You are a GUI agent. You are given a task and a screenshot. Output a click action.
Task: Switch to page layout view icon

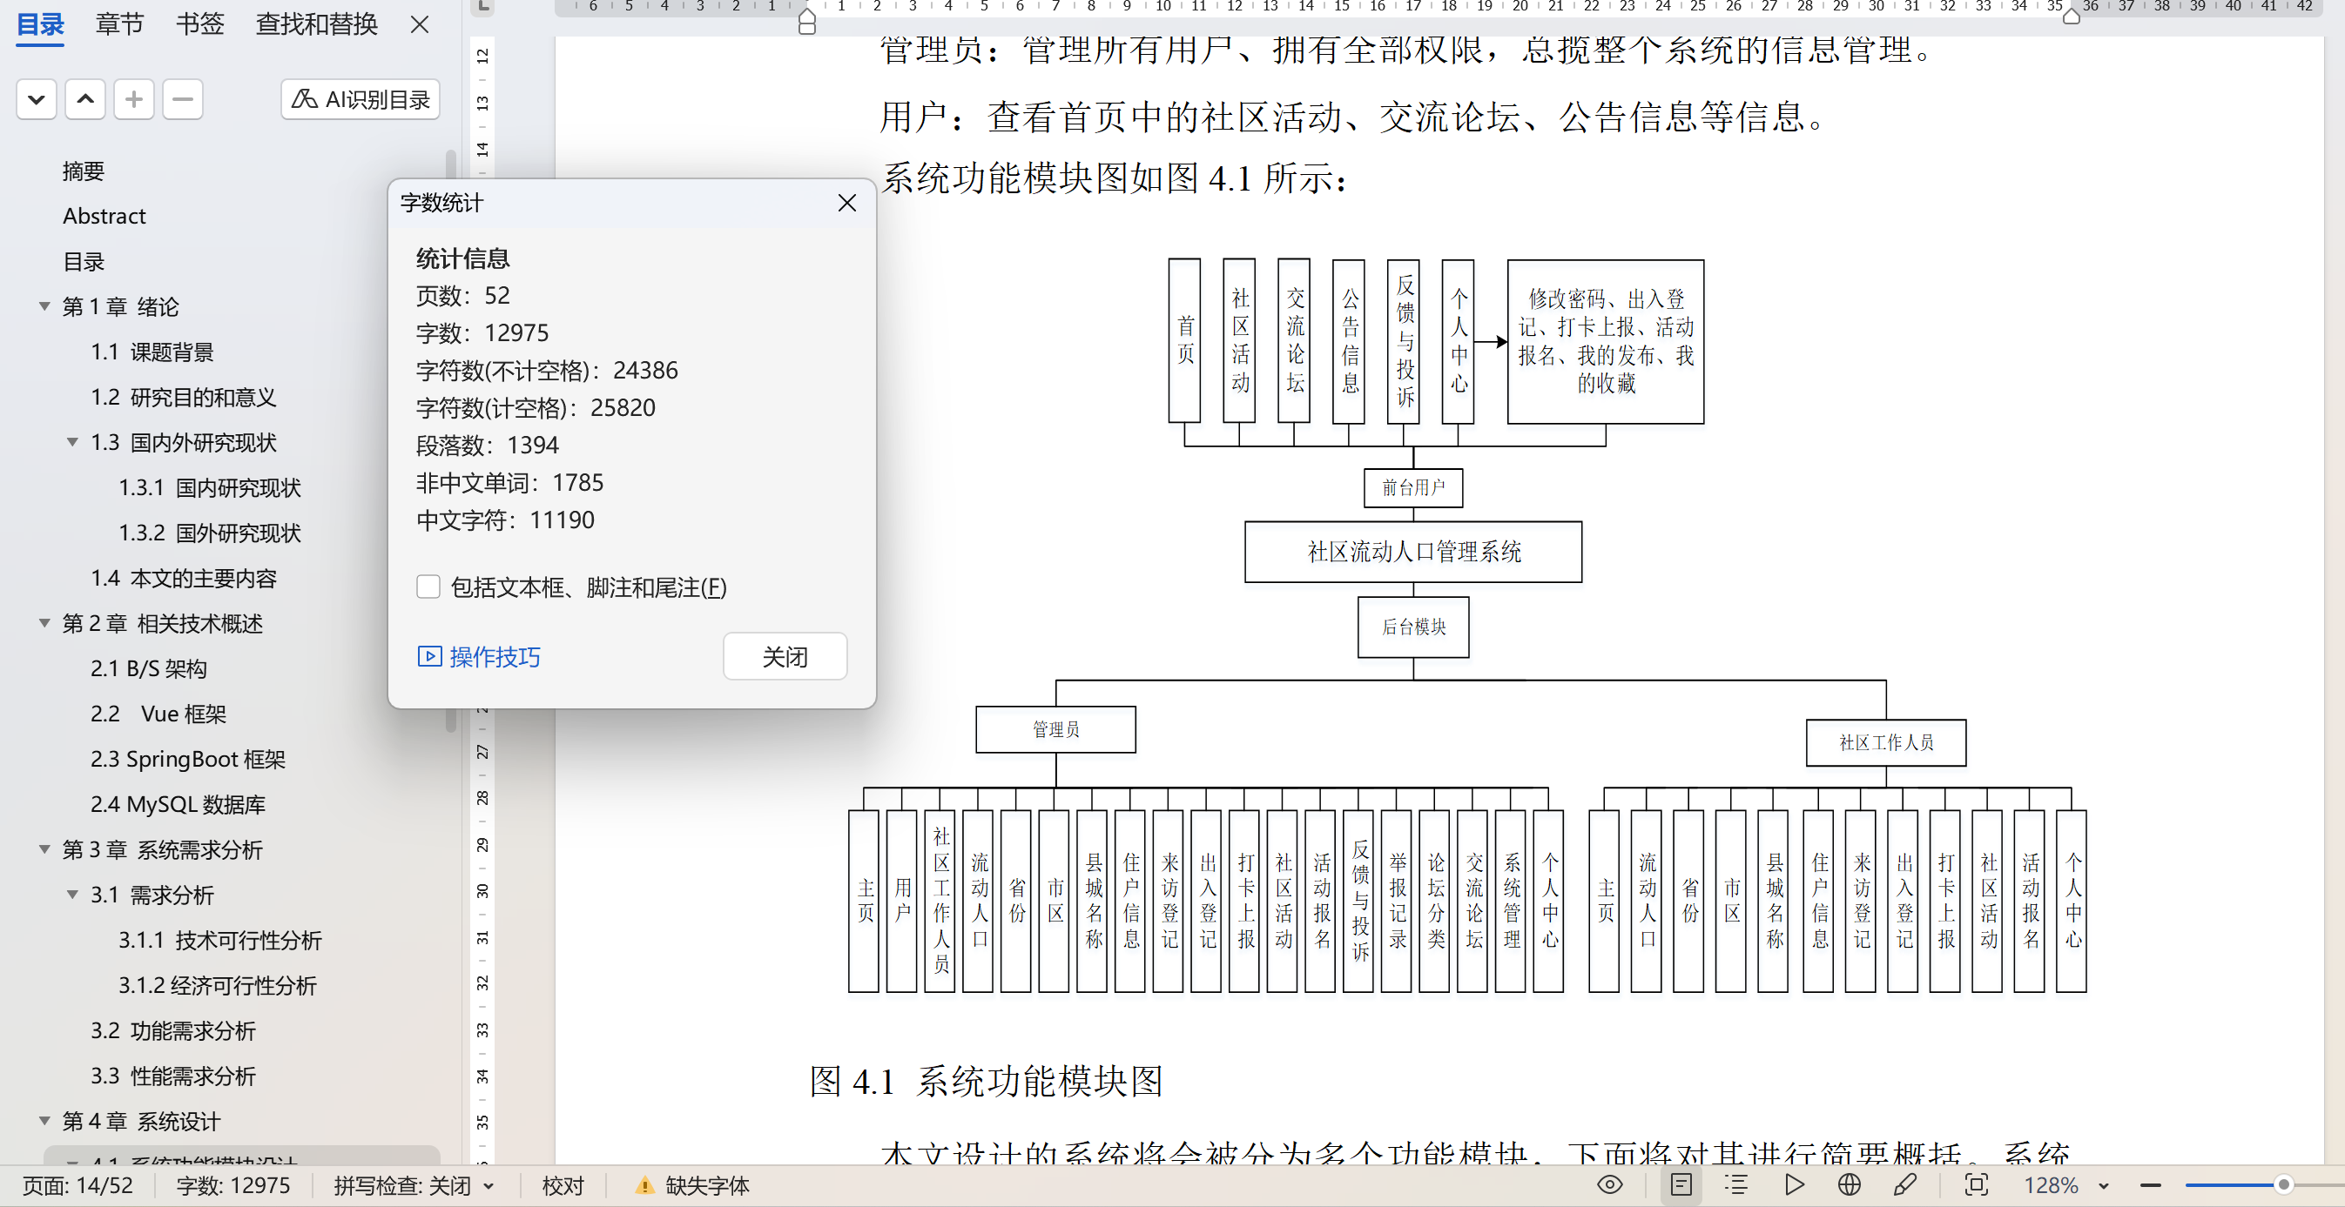[1681, 1184]
